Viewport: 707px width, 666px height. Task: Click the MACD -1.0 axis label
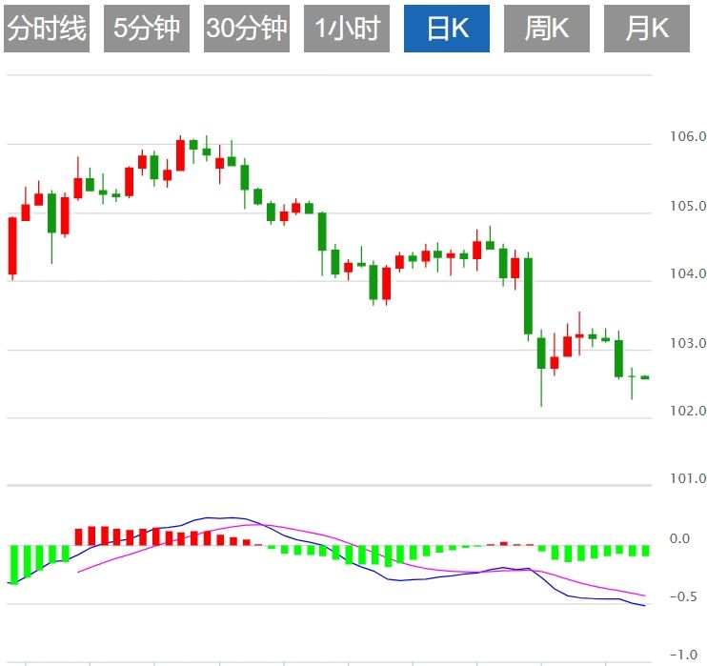683,655
